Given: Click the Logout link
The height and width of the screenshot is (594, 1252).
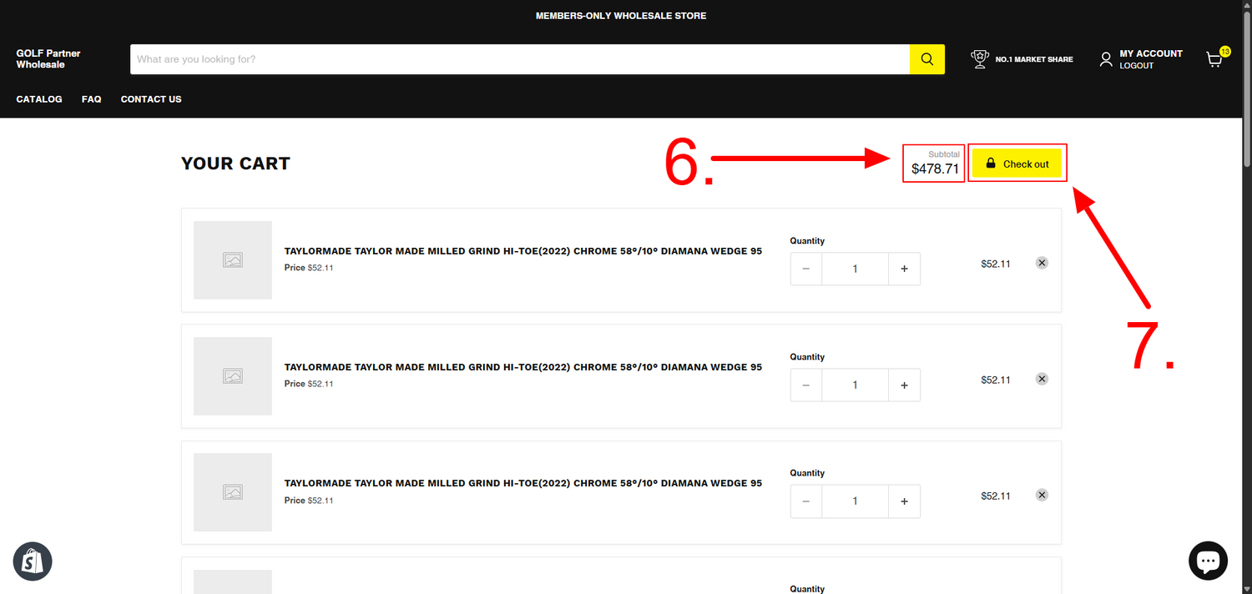Looking at the screenshot, I should [x=1137, y=66].
